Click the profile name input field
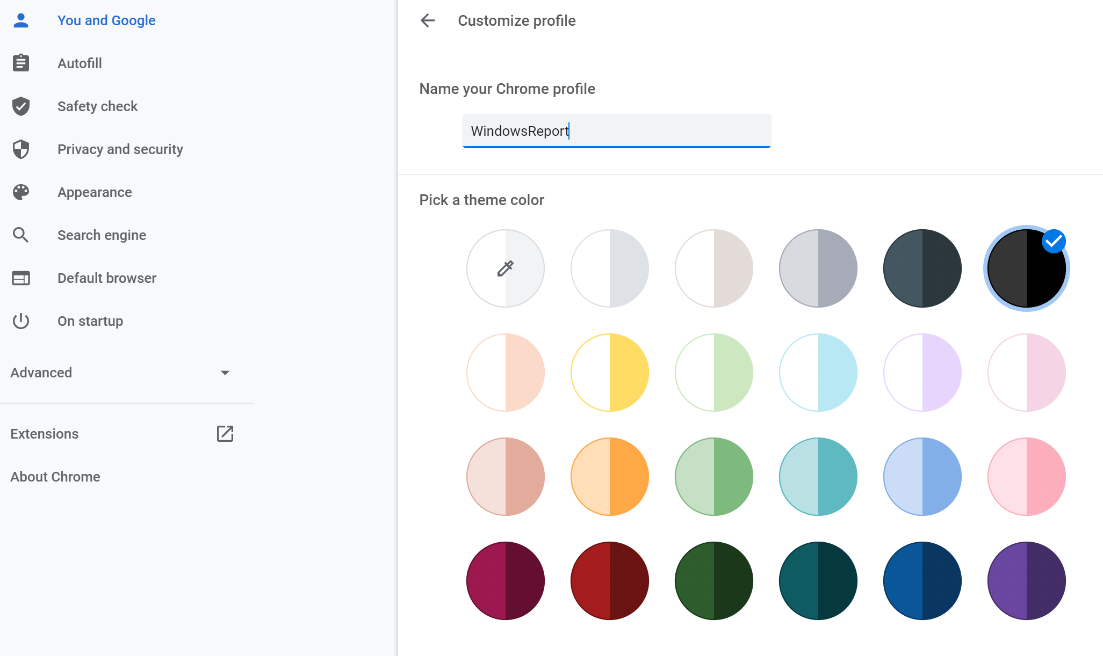Viewport: 1103px width, 656px height. tap(616, 130)
